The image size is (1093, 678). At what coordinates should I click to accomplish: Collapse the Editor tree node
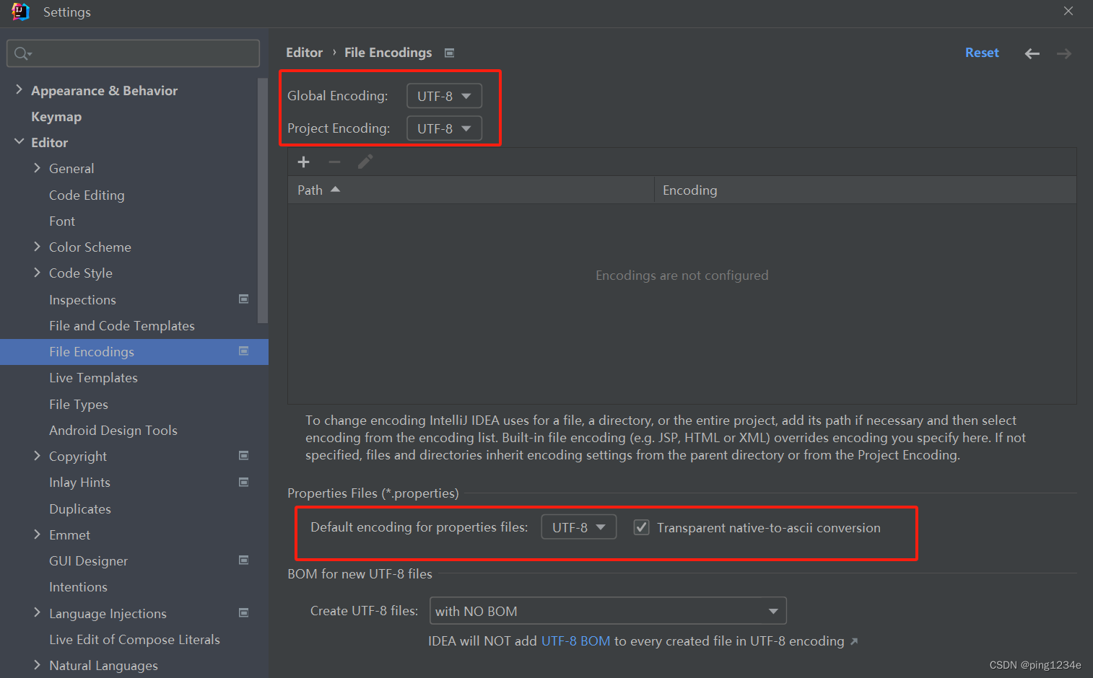point(19,142)
